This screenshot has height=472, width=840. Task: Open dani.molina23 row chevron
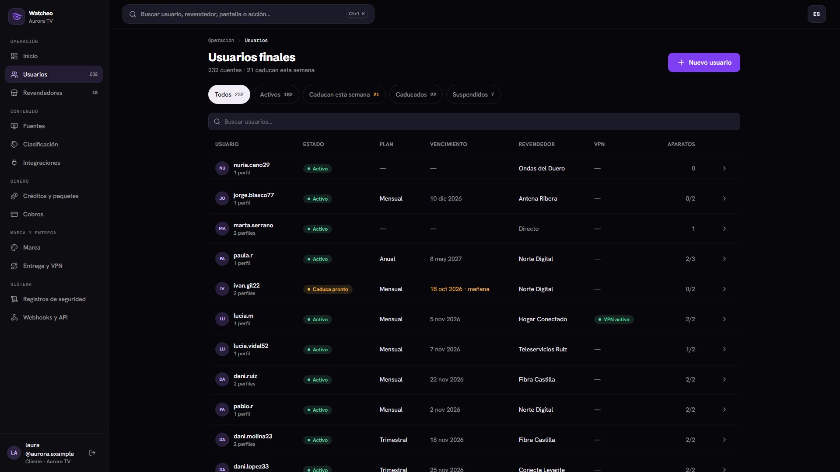click(724, 440)
